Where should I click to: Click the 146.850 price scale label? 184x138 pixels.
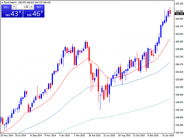[179, 117]
